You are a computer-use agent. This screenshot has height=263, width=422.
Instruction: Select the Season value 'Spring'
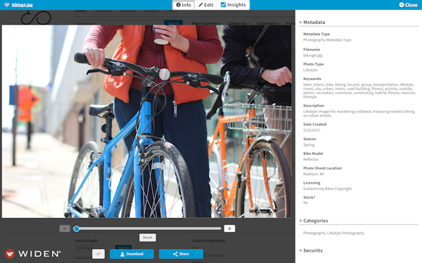tap(309, 144)
